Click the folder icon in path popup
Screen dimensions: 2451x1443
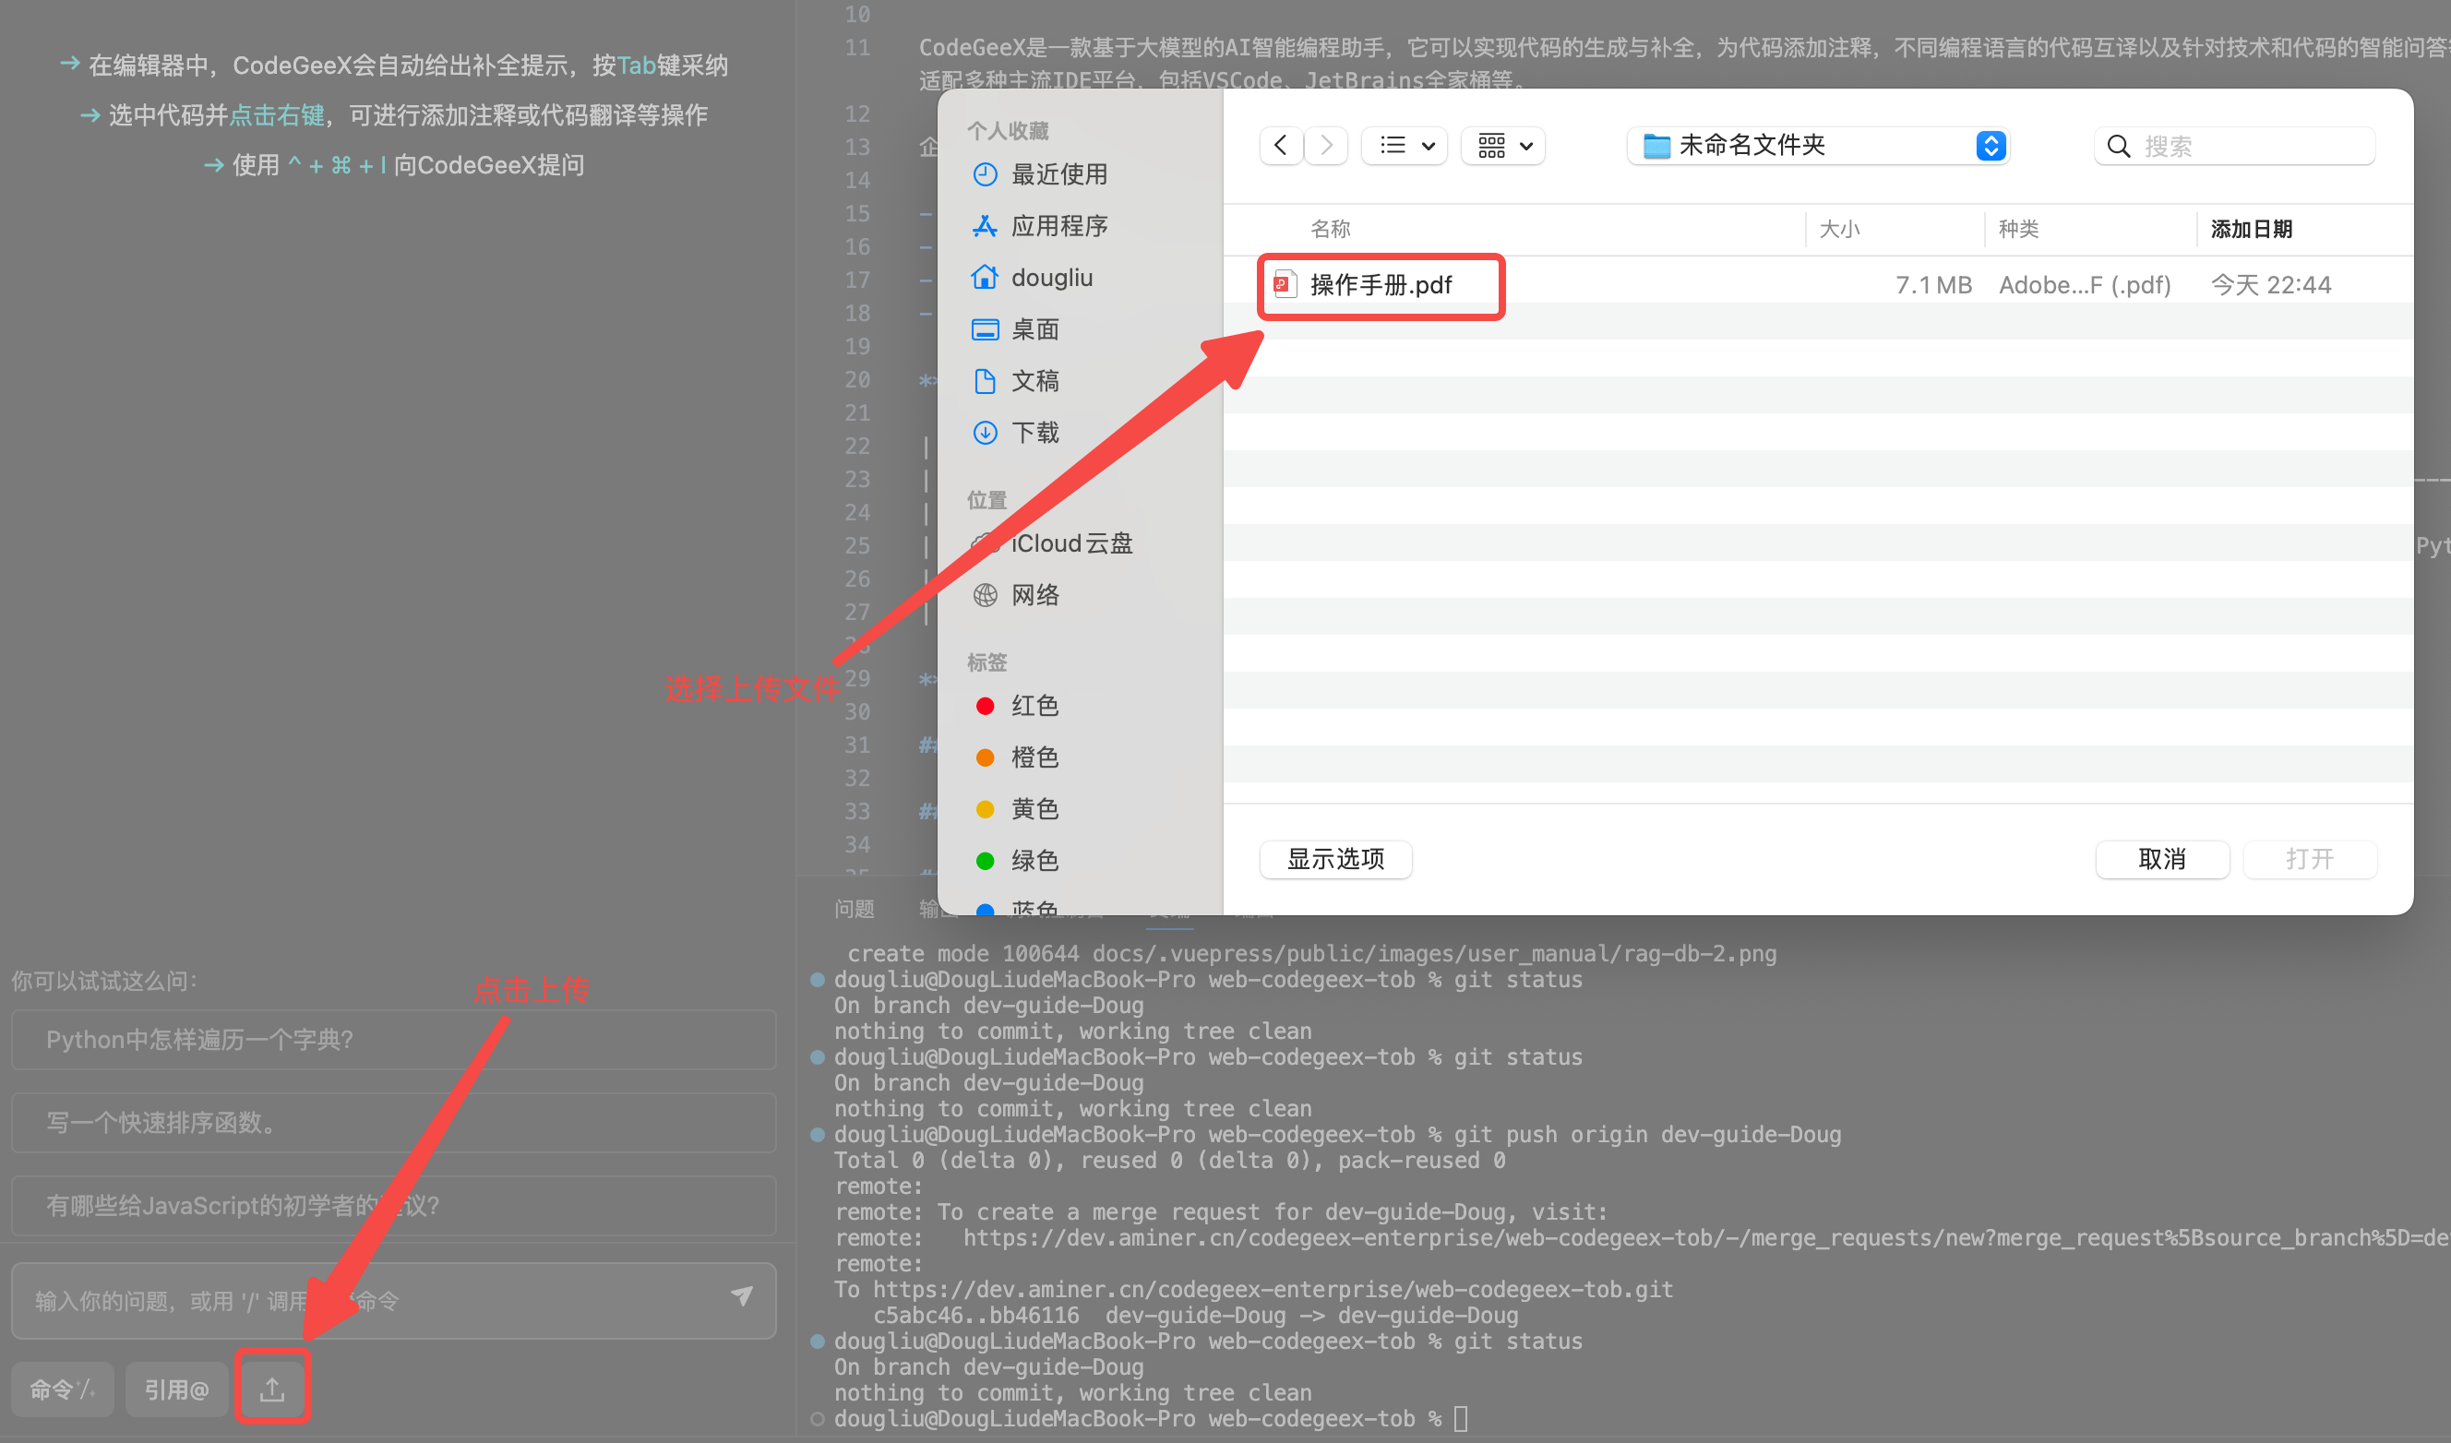(x=1656, y=146)
